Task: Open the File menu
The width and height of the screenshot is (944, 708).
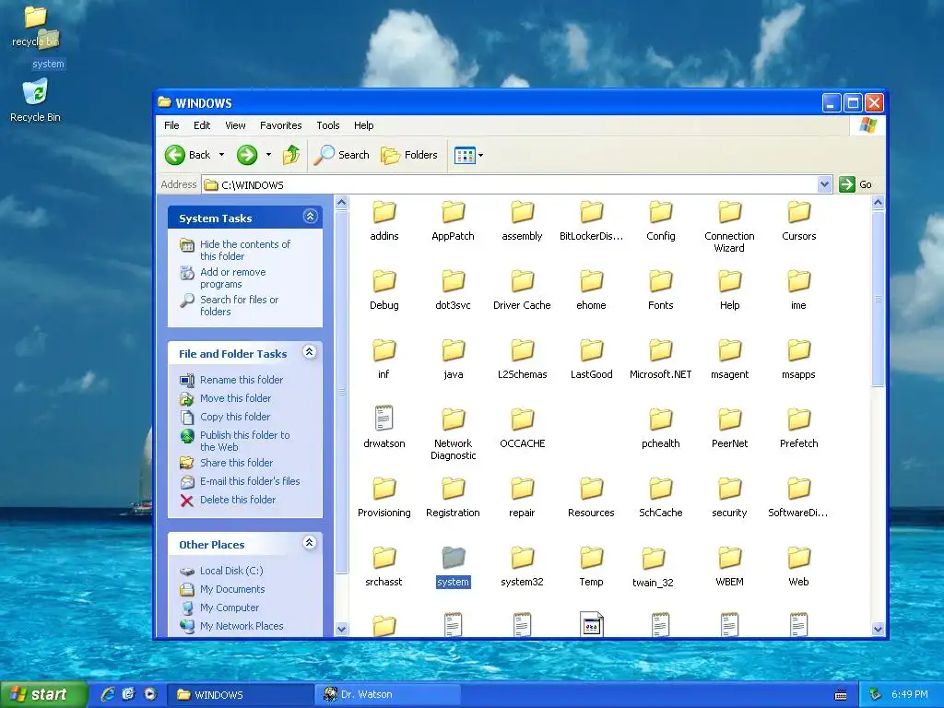Action: pyautogui.click(x=171, y=125)
